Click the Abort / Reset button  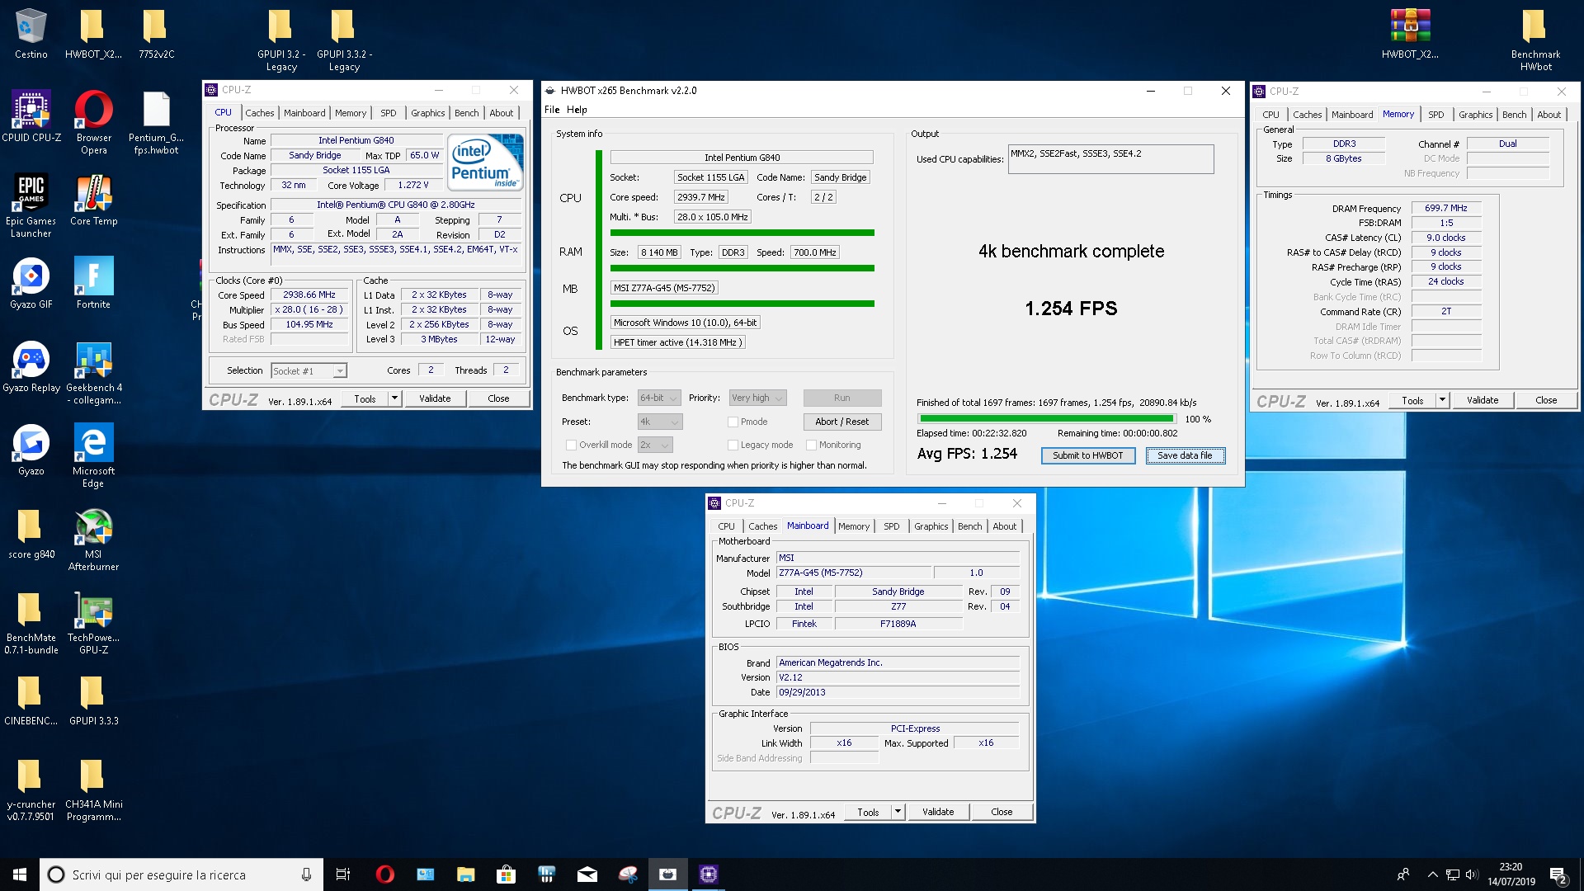coord(841,422)
